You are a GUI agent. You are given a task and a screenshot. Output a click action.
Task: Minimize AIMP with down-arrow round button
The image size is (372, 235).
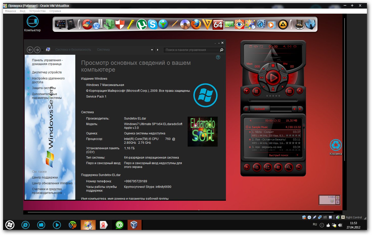pos(247,91)
